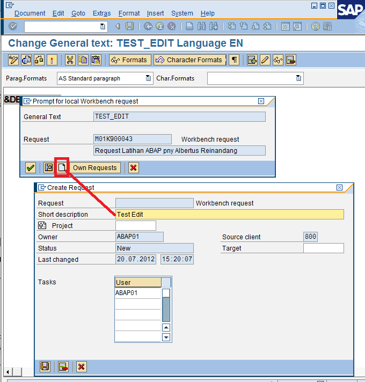This screenshot has width=365, height=382.
Task: Expand the Char.Formats dropdown
Action: 298,78
